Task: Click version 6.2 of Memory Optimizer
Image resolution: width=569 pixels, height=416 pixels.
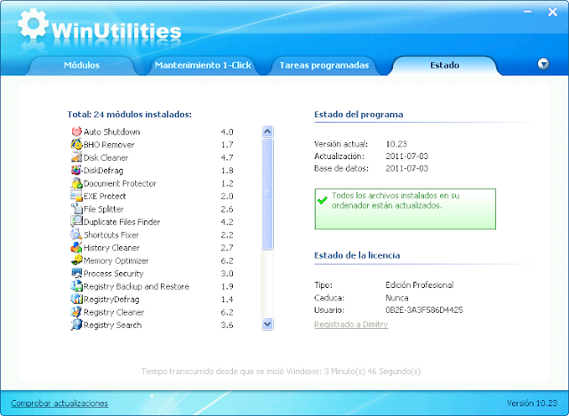Action: (x=228, y=260)
